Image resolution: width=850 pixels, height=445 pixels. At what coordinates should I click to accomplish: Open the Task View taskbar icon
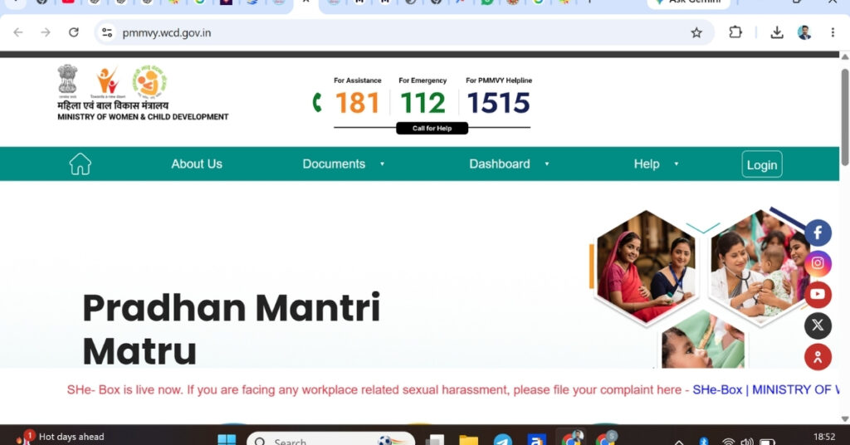coord(434,440)
